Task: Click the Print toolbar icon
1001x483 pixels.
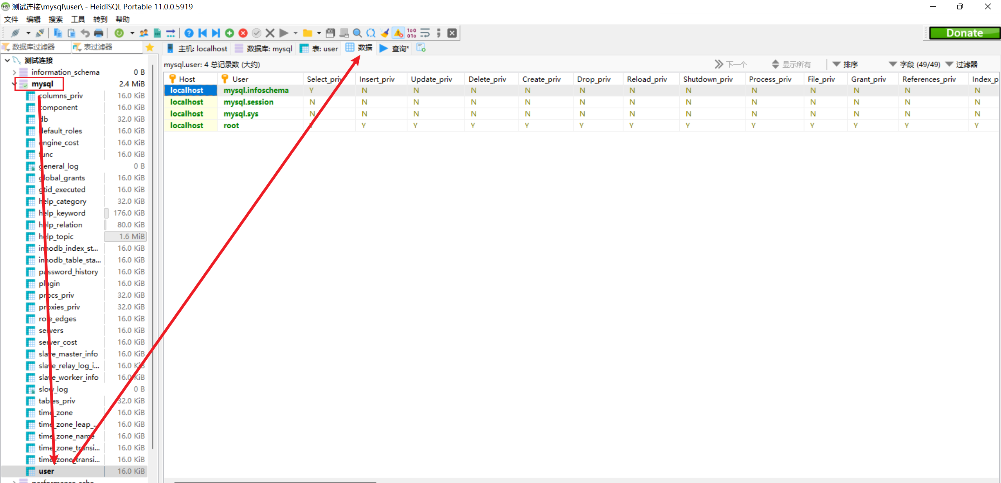Action: pos(99,33)
